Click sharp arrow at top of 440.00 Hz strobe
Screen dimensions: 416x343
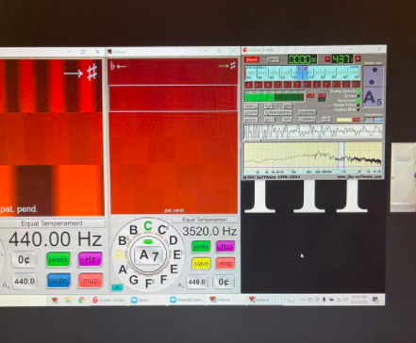point(80,73)
